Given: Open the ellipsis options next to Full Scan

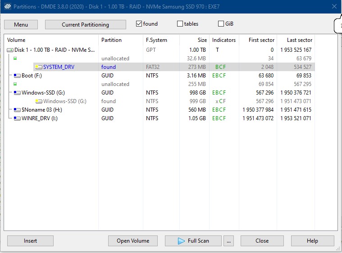Looking at the screenshot, I should tap(228, 241).
